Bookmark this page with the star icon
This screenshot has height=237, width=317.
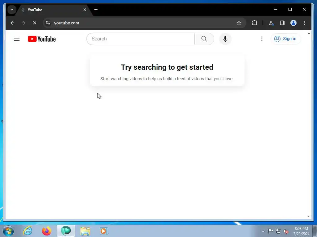(239, 23)
